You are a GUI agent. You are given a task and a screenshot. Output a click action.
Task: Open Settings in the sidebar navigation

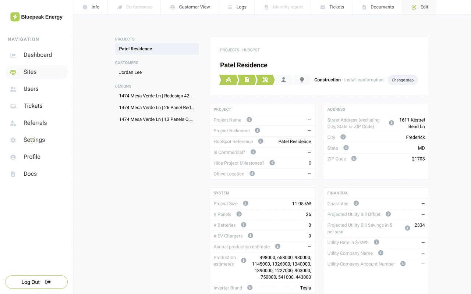pyautogui.click(x=36, y=140)
